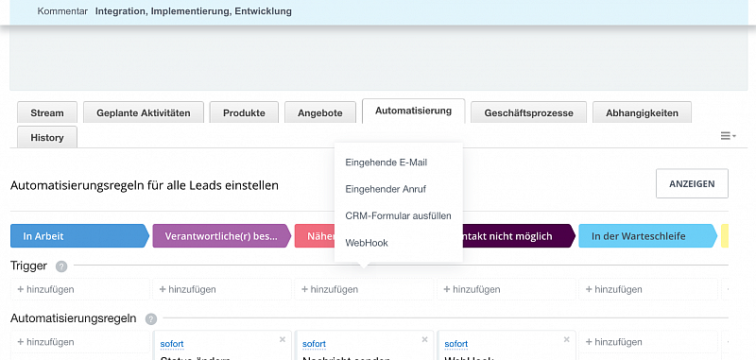Click the Automatisierungsregeln für alle Leads einstellen heading
The width and height of the screenshot is (756, 360).
click(145, 185)
